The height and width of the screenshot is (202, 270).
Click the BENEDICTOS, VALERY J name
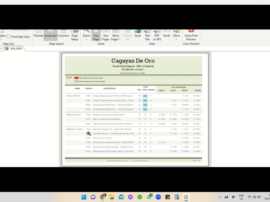pos(75,129)
